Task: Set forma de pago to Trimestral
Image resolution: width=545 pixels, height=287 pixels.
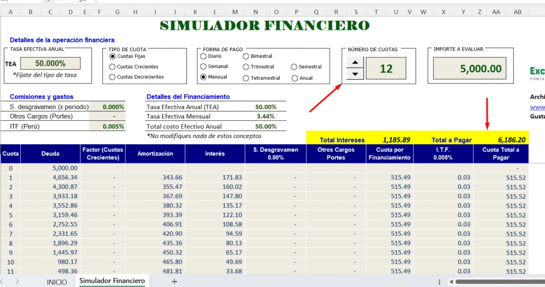Action: [246, 67]
